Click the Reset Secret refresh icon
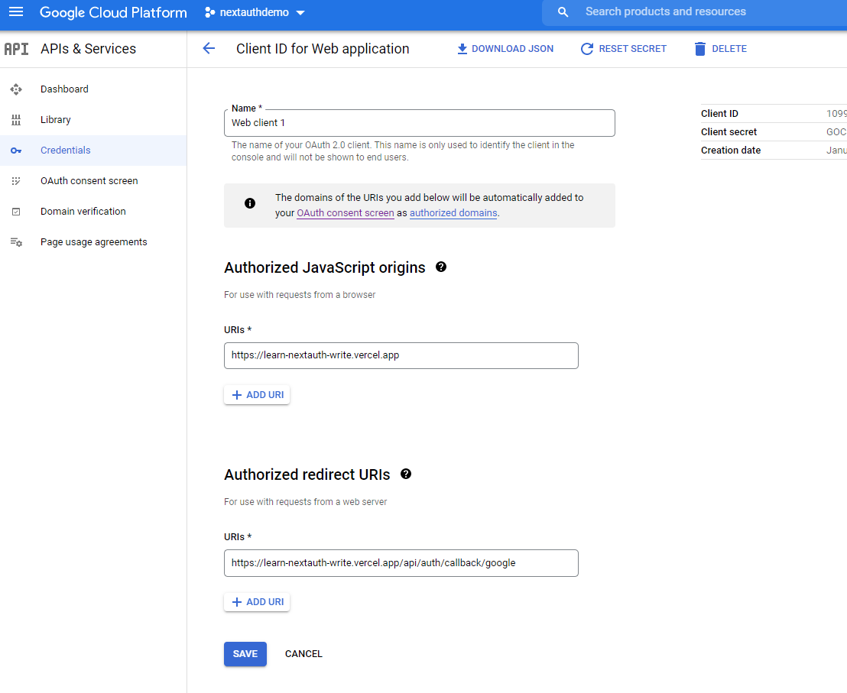This screenshot has height=693, width=847. (x=586, y=48)
